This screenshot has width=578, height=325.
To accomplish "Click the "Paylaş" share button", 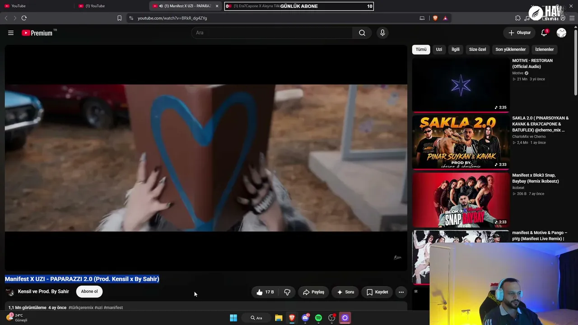I will click(313, 292).
